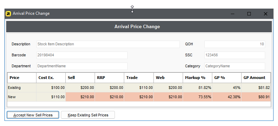Focus the Department text box

coord(82,66)
